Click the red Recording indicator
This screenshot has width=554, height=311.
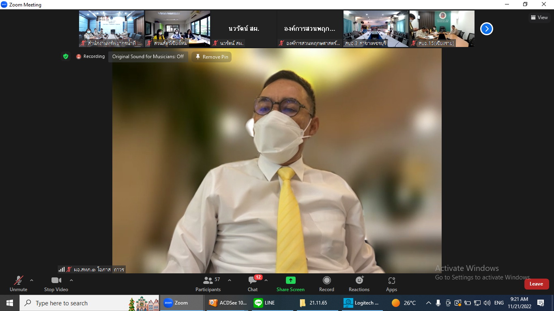click(90, 56)
